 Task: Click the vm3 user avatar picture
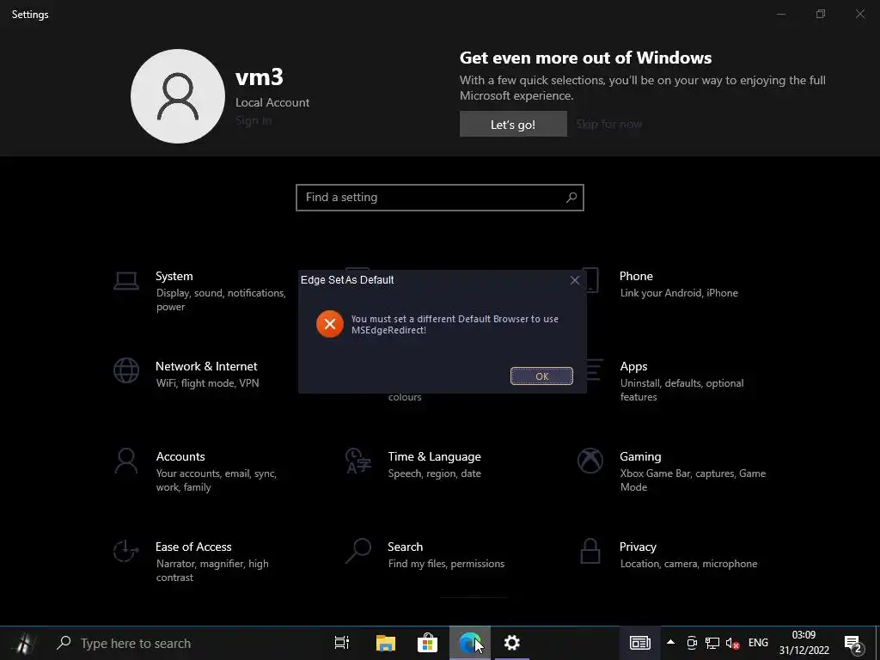[x=178, y=96]
